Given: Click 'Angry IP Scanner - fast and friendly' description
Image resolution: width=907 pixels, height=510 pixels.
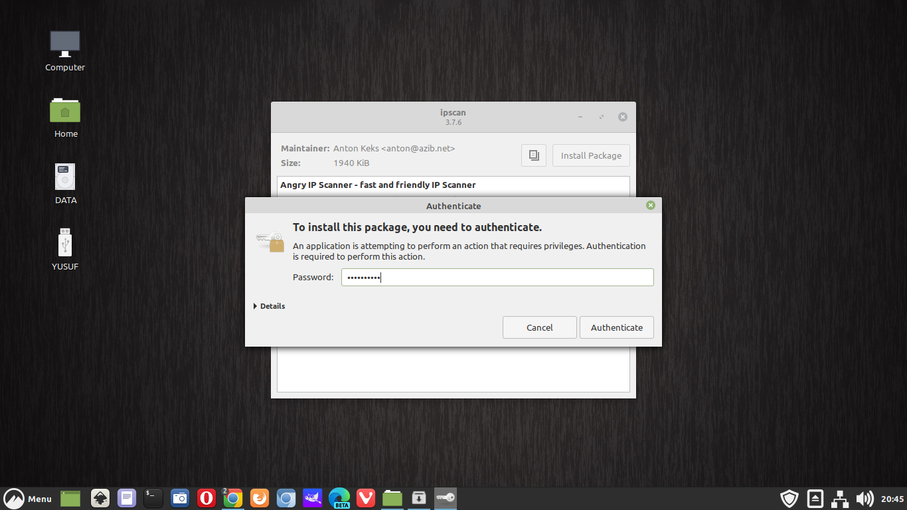Looking at the screenshot, I should (378, 185).
